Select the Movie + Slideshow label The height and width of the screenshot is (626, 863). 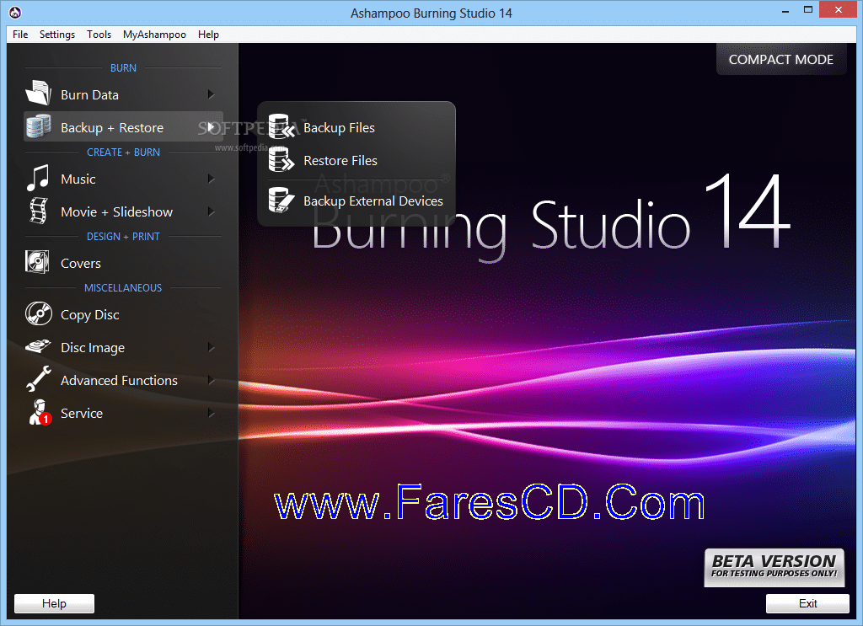(116, 211)
